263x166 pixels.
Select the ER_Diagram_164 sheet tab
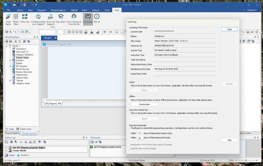(53, 103)
